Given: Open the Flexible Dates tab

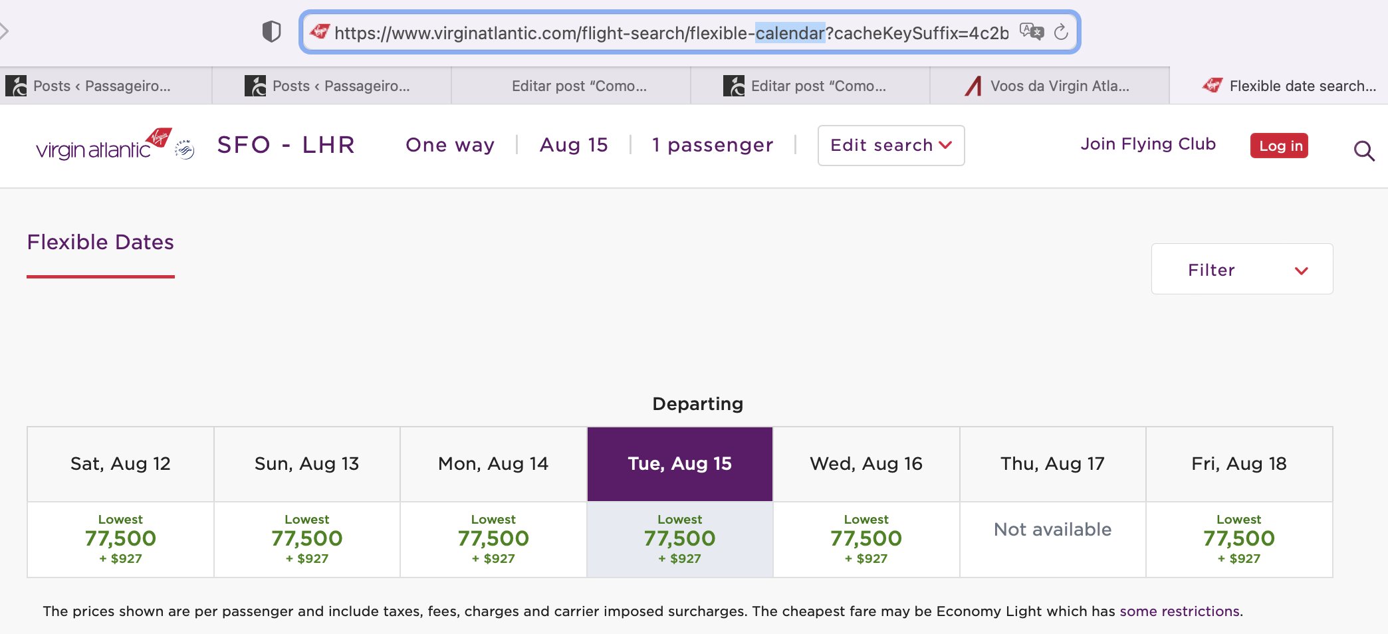Looking at the screenshot, I should tap(100, 243).
